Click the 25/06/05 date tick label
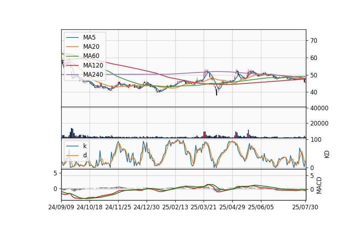This screenshot has height=244, width=340. pos(261,207)
